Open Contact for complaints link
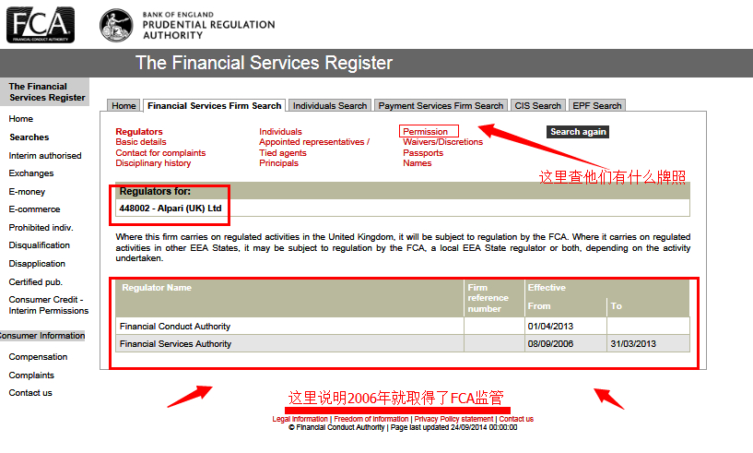Screen dimensions: 753x453 coord(160,152)
